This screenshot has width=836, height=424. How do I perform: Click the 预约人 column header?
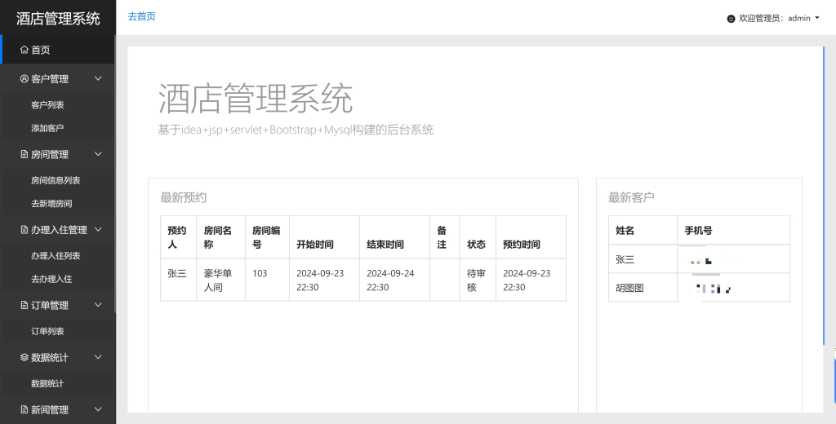178,237
